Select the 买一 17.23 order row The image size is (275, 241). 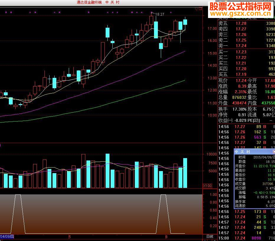[246, 52]
